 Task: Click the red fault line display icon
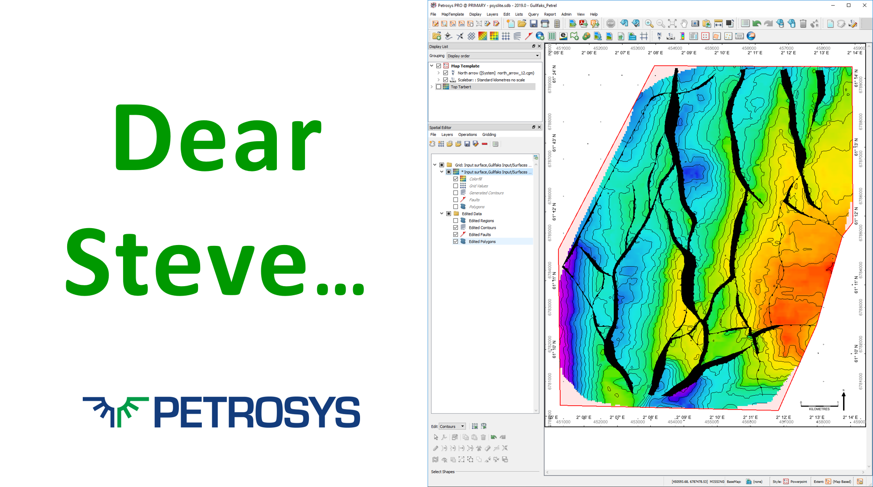click(x=529, y=36)
